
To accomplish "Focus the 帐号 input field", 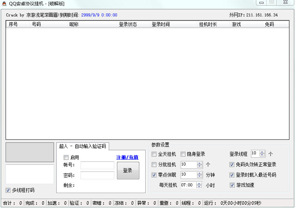I will (97, 165).
